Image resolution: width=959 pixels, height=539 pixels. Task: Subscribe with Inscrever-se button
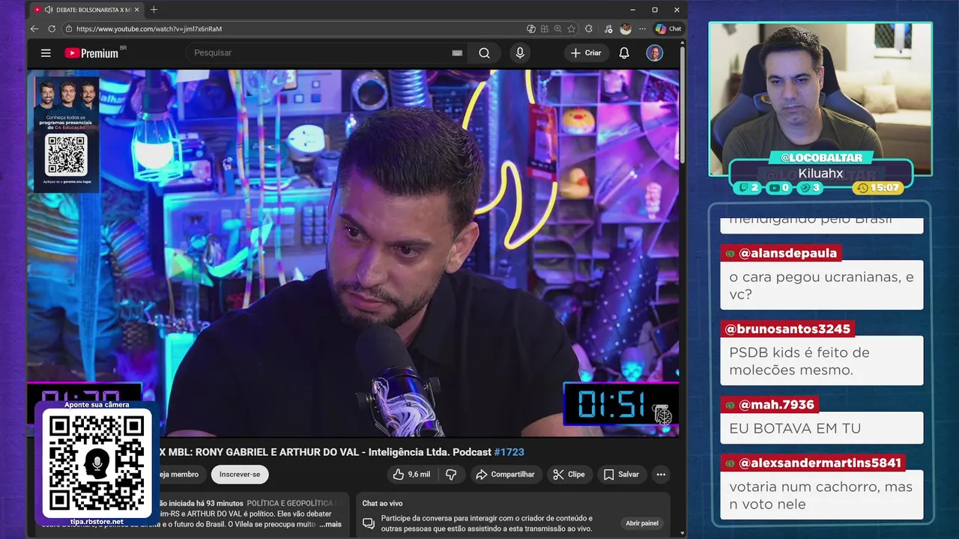tap(240, 475)
